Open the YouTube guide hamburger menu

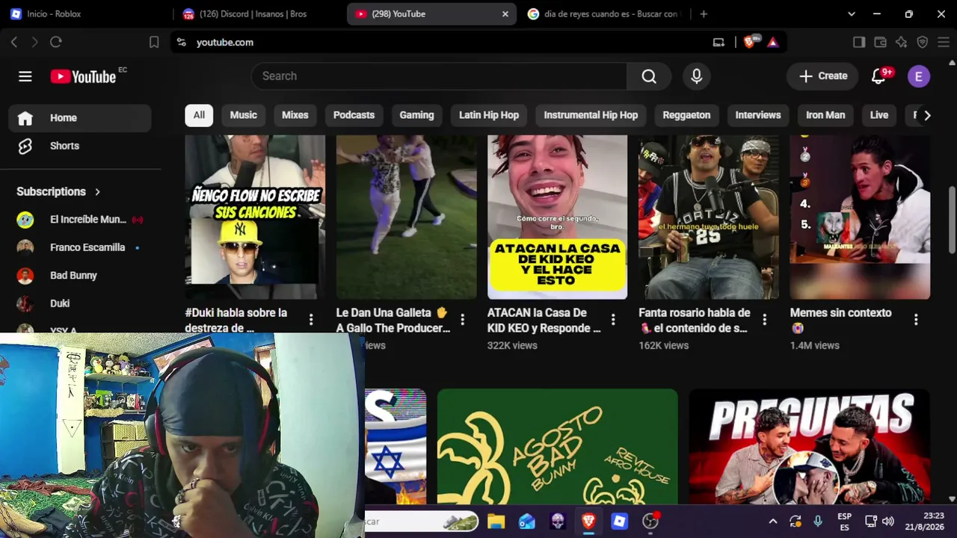point(25,76)
